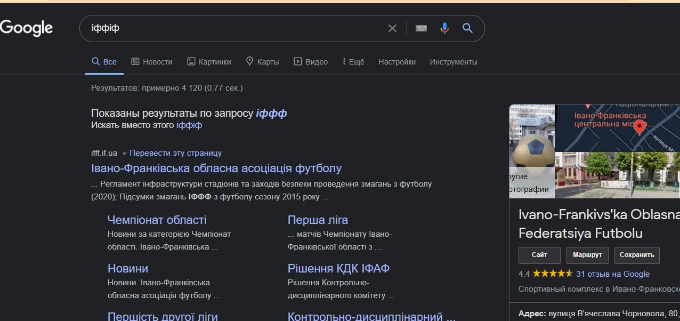Open the Перша ліга sitelink
The width and height of the screenshot is (680, 321).
[x=318, y=220]
